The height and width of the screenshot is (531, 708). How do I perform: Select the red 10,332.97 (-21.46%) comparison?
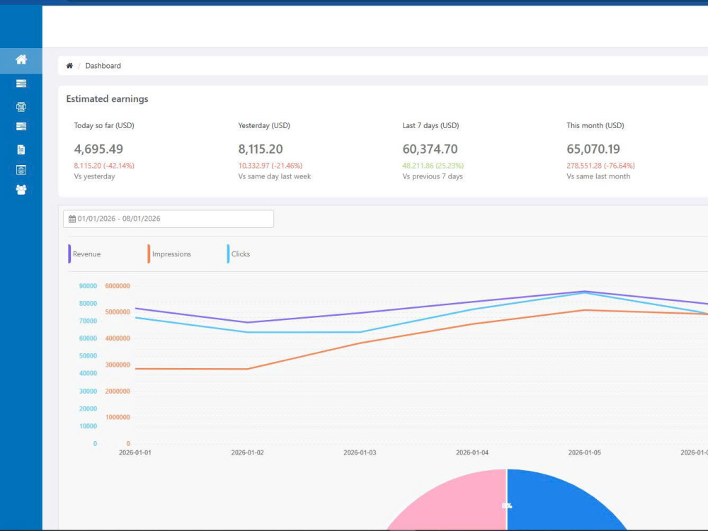[270, 166]
